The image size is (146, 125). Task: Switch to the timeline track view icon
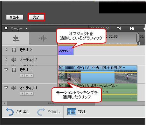pyautogui.click(x=16, y=38)
